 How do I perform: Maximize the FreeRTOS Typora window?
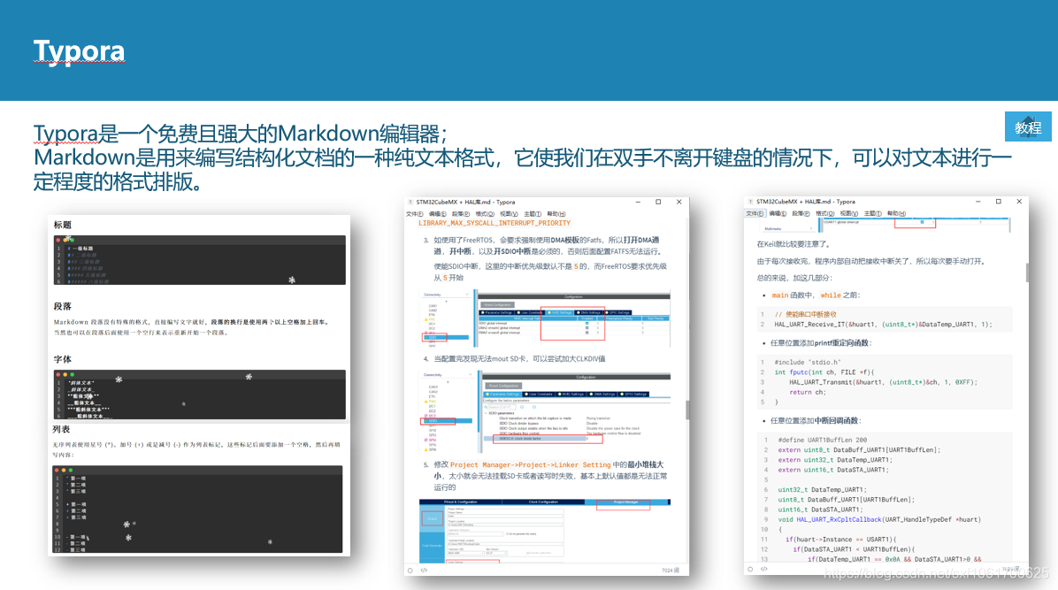point(658,202)
